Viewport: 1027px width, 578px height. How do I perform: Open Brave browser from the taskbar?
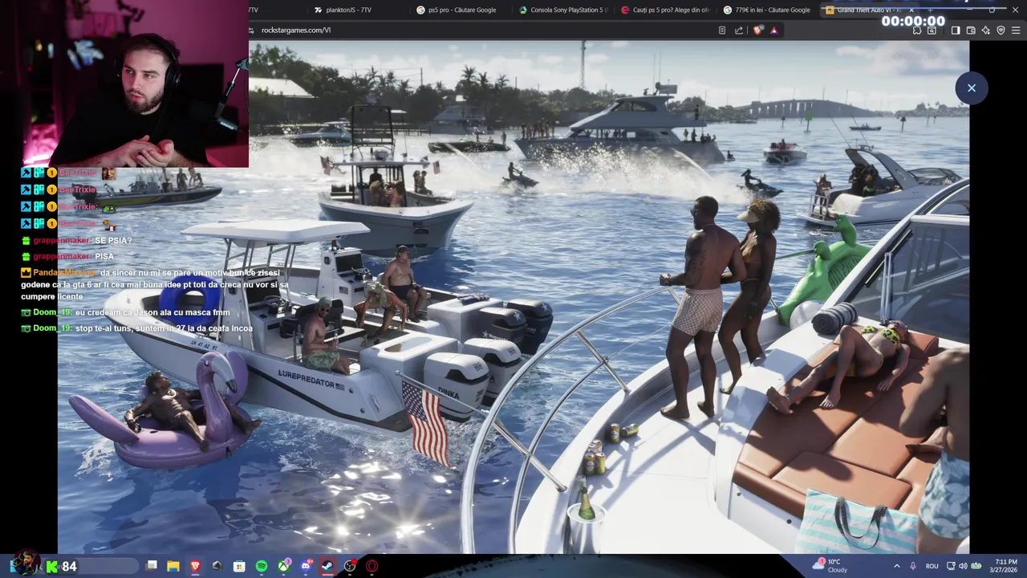(x=196, y=566)
